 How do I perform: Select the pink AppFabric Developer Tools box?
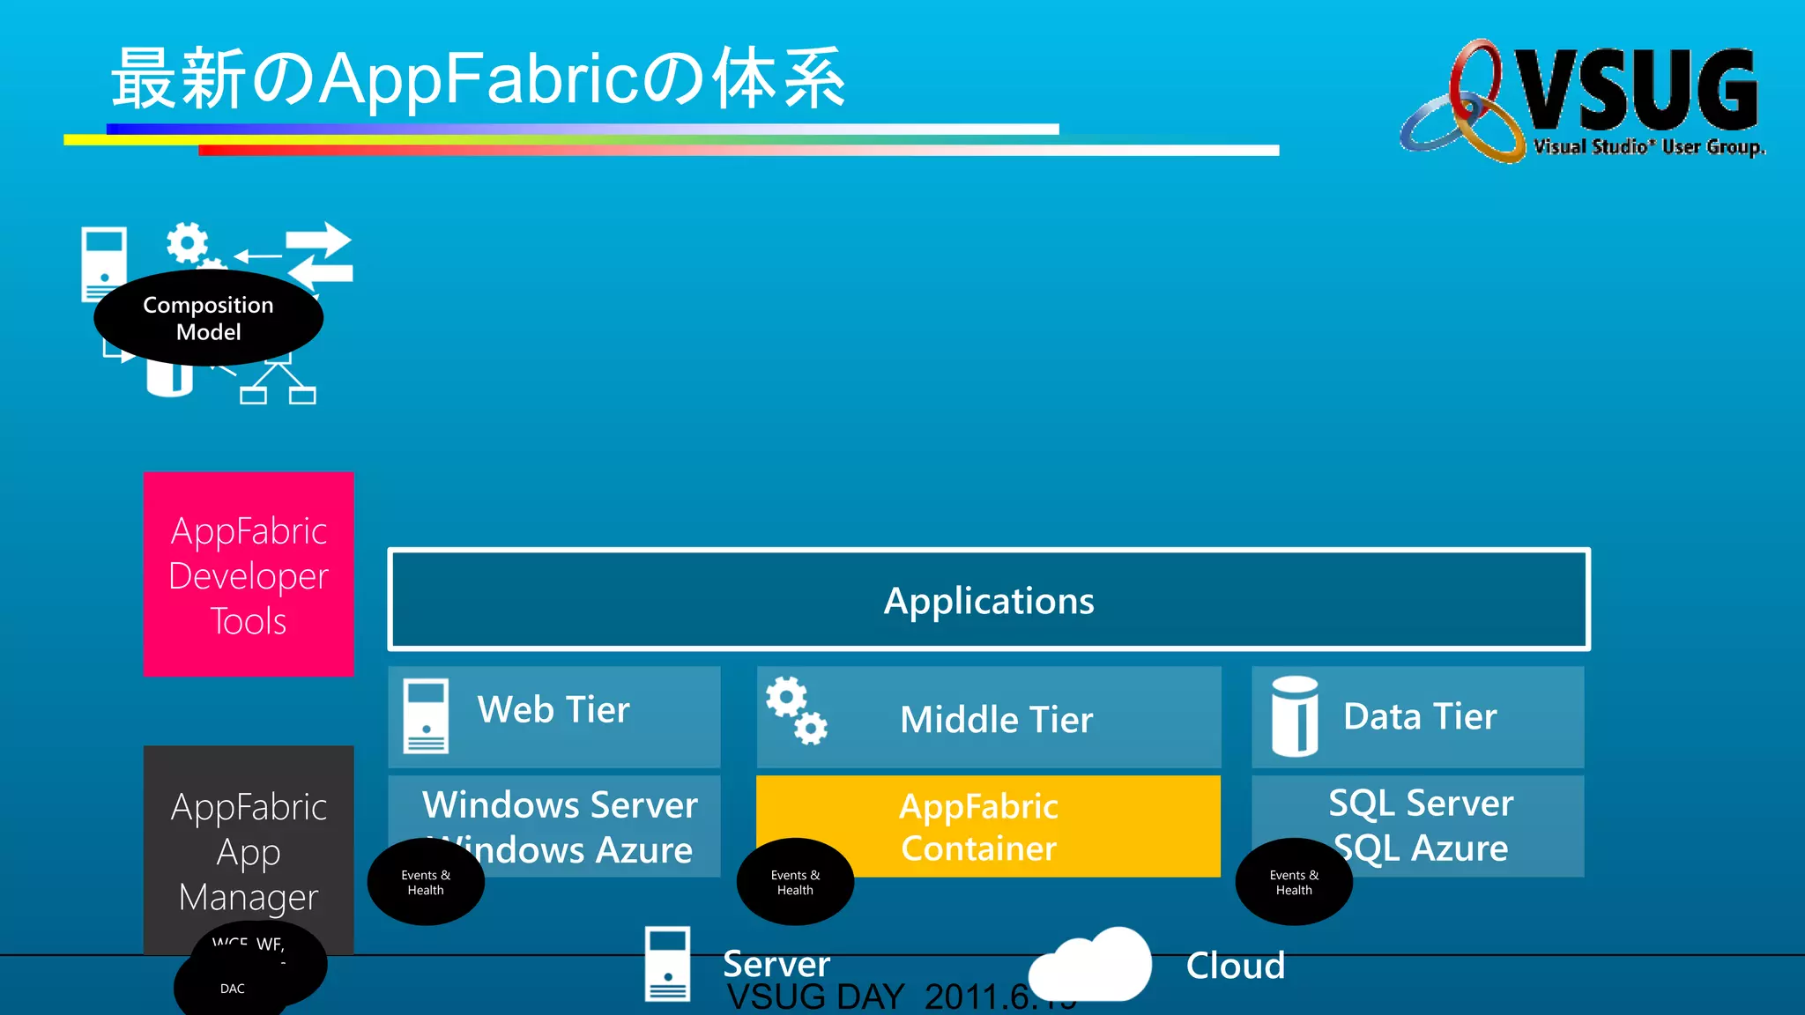[x=249, y=574]
